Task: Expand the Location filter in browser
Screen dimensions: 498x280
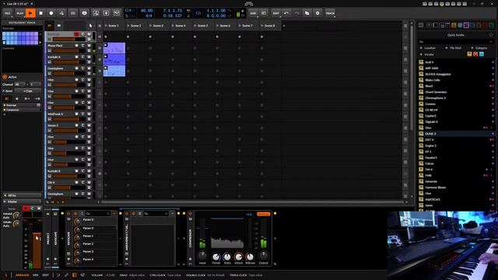Action: (x=428, y=48)
